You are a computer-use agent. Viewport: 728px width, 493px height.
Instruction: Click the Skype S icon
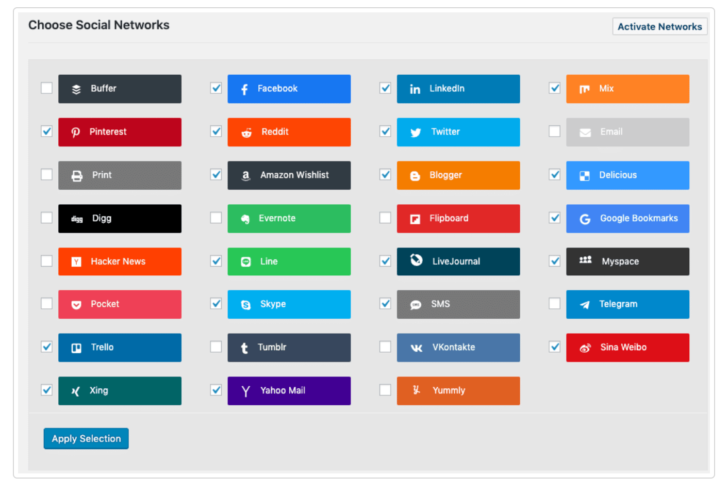pyautogui.click(x=246, y=305)
